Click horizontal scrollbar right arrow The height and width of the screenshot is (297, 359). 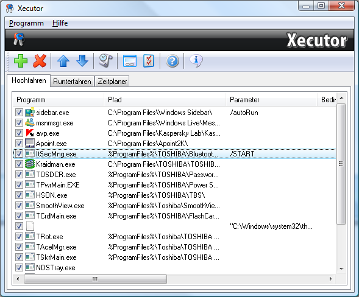click(x=330, y=279)
